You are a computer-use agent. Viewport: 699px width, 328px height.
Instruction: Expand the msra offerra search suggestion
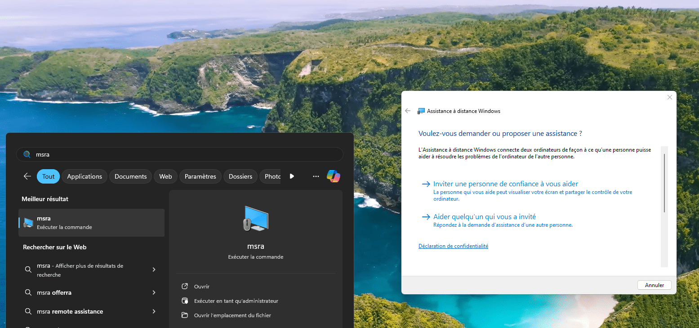point(154,292)
